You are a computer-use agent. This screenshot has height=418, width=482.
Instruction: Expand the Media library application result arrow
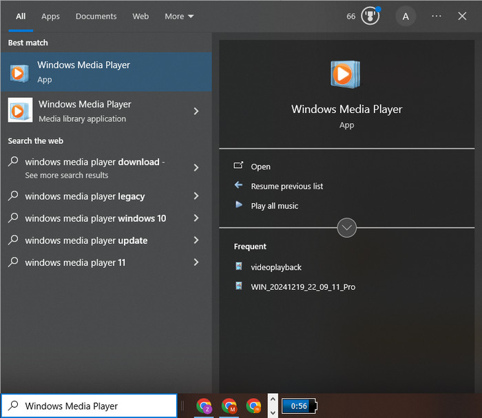196,111
